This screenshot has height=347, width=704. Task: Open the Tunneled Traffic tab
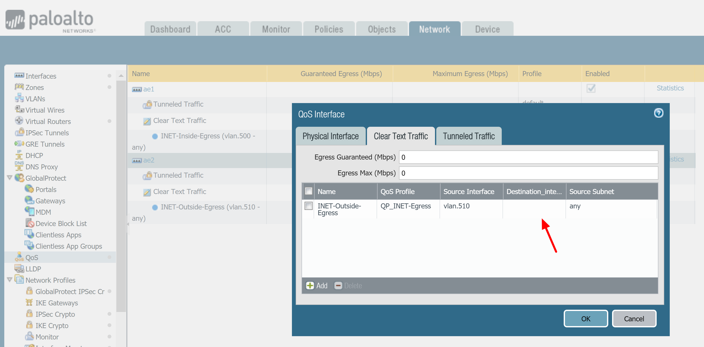point(468,136)
